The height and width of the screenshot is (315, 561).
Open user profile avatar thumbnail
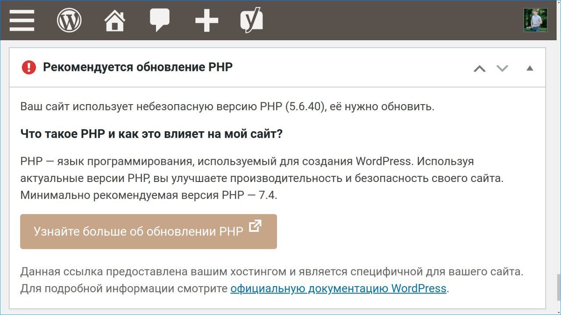(536, 20)
